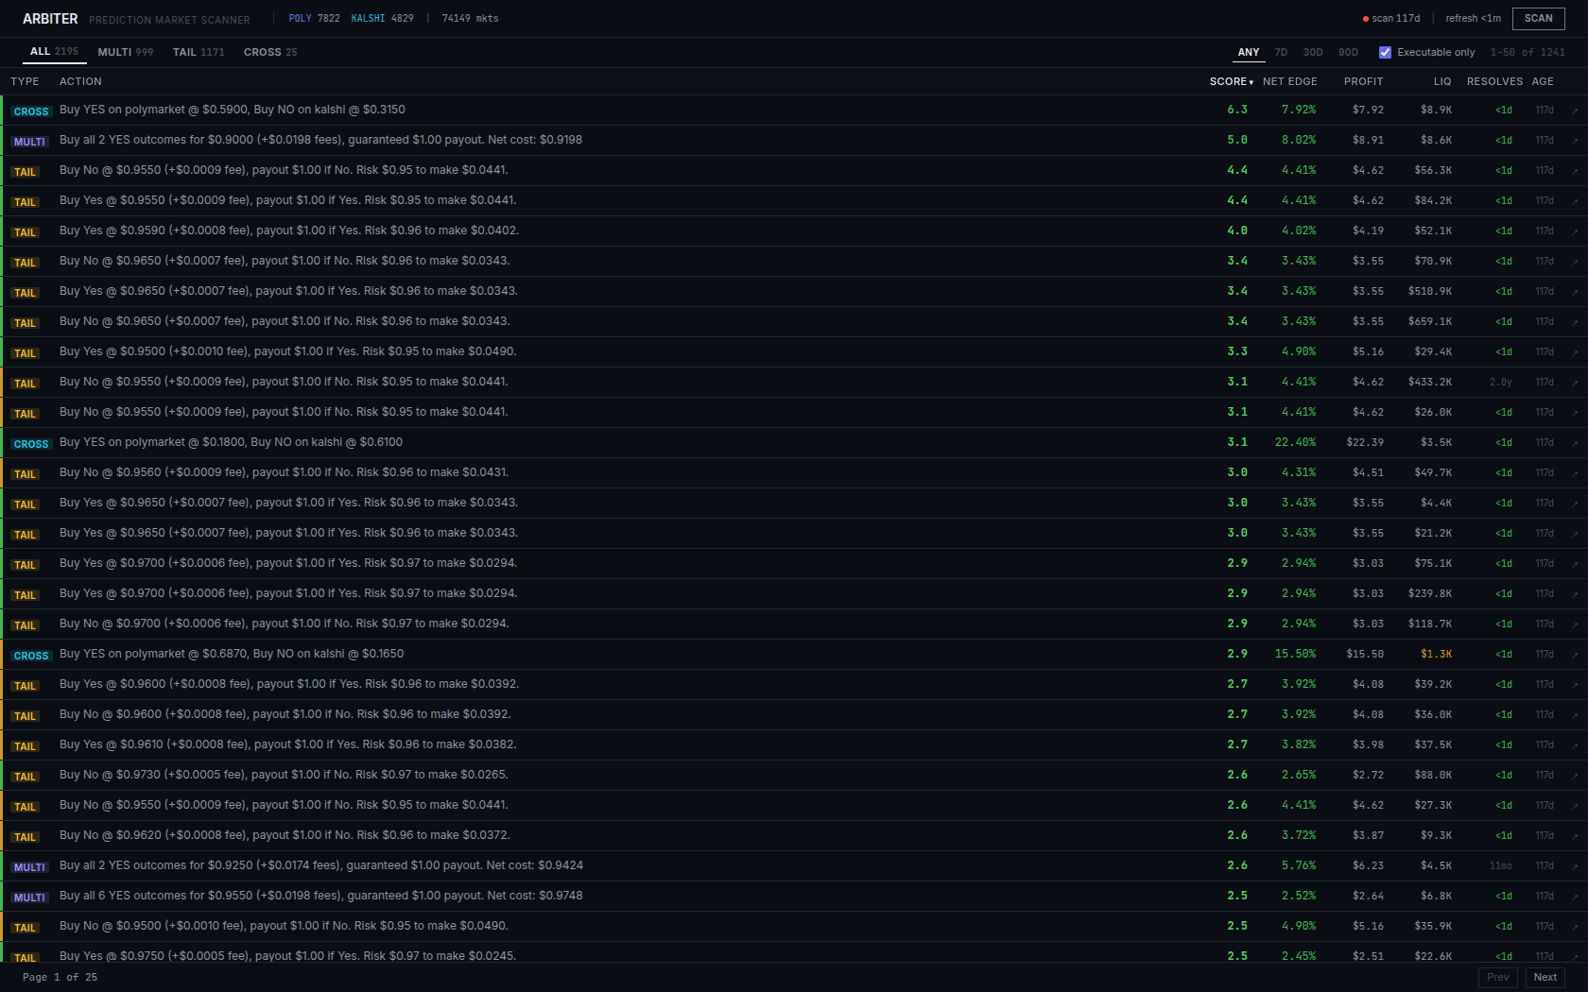Click the 1-50 of 1241 result count

point(1528,53)
